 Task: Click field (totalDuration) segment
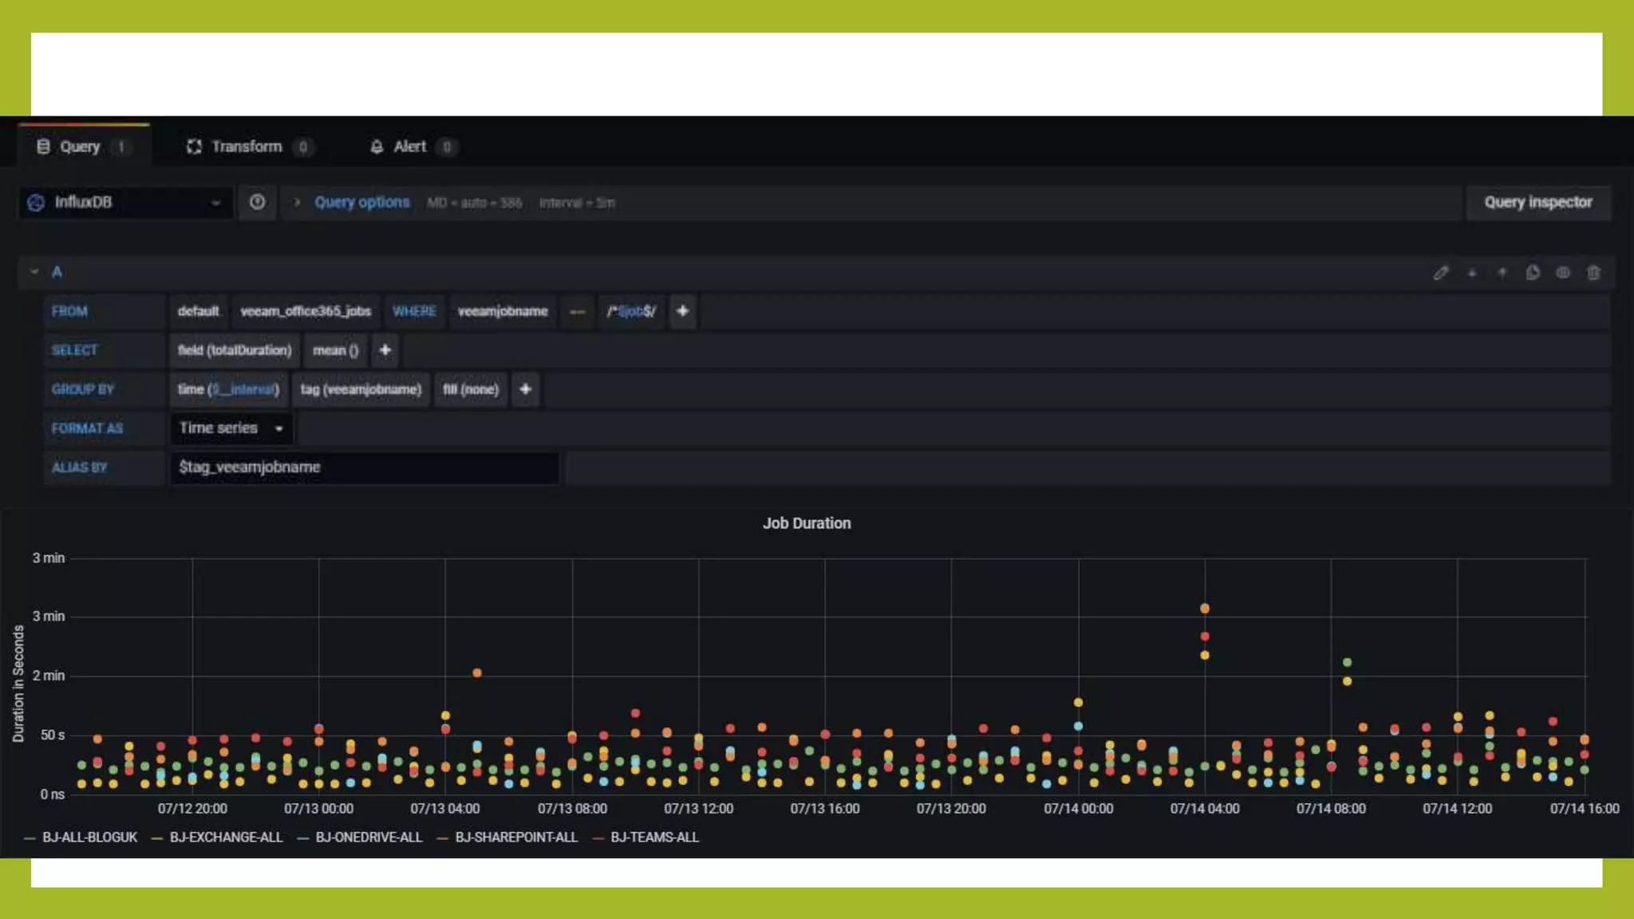click(x=235, y=350)
